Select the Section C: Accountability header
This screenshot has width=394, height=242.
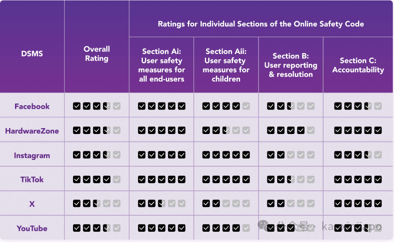click(358, 65)
